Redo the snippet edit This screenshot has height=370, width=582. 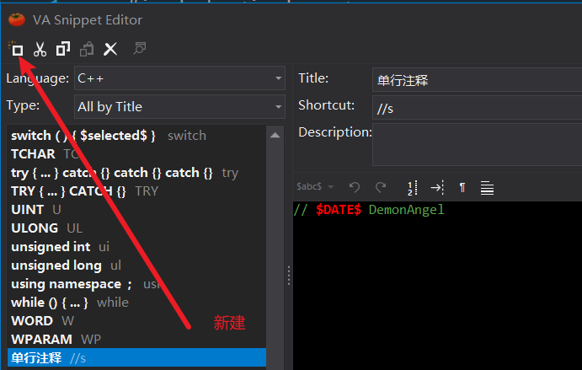pyautogui.click(x=381, y=187)
